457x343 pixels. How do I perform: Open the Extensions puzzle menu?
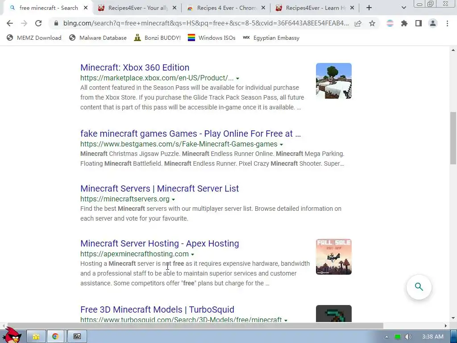coord(404,23)
